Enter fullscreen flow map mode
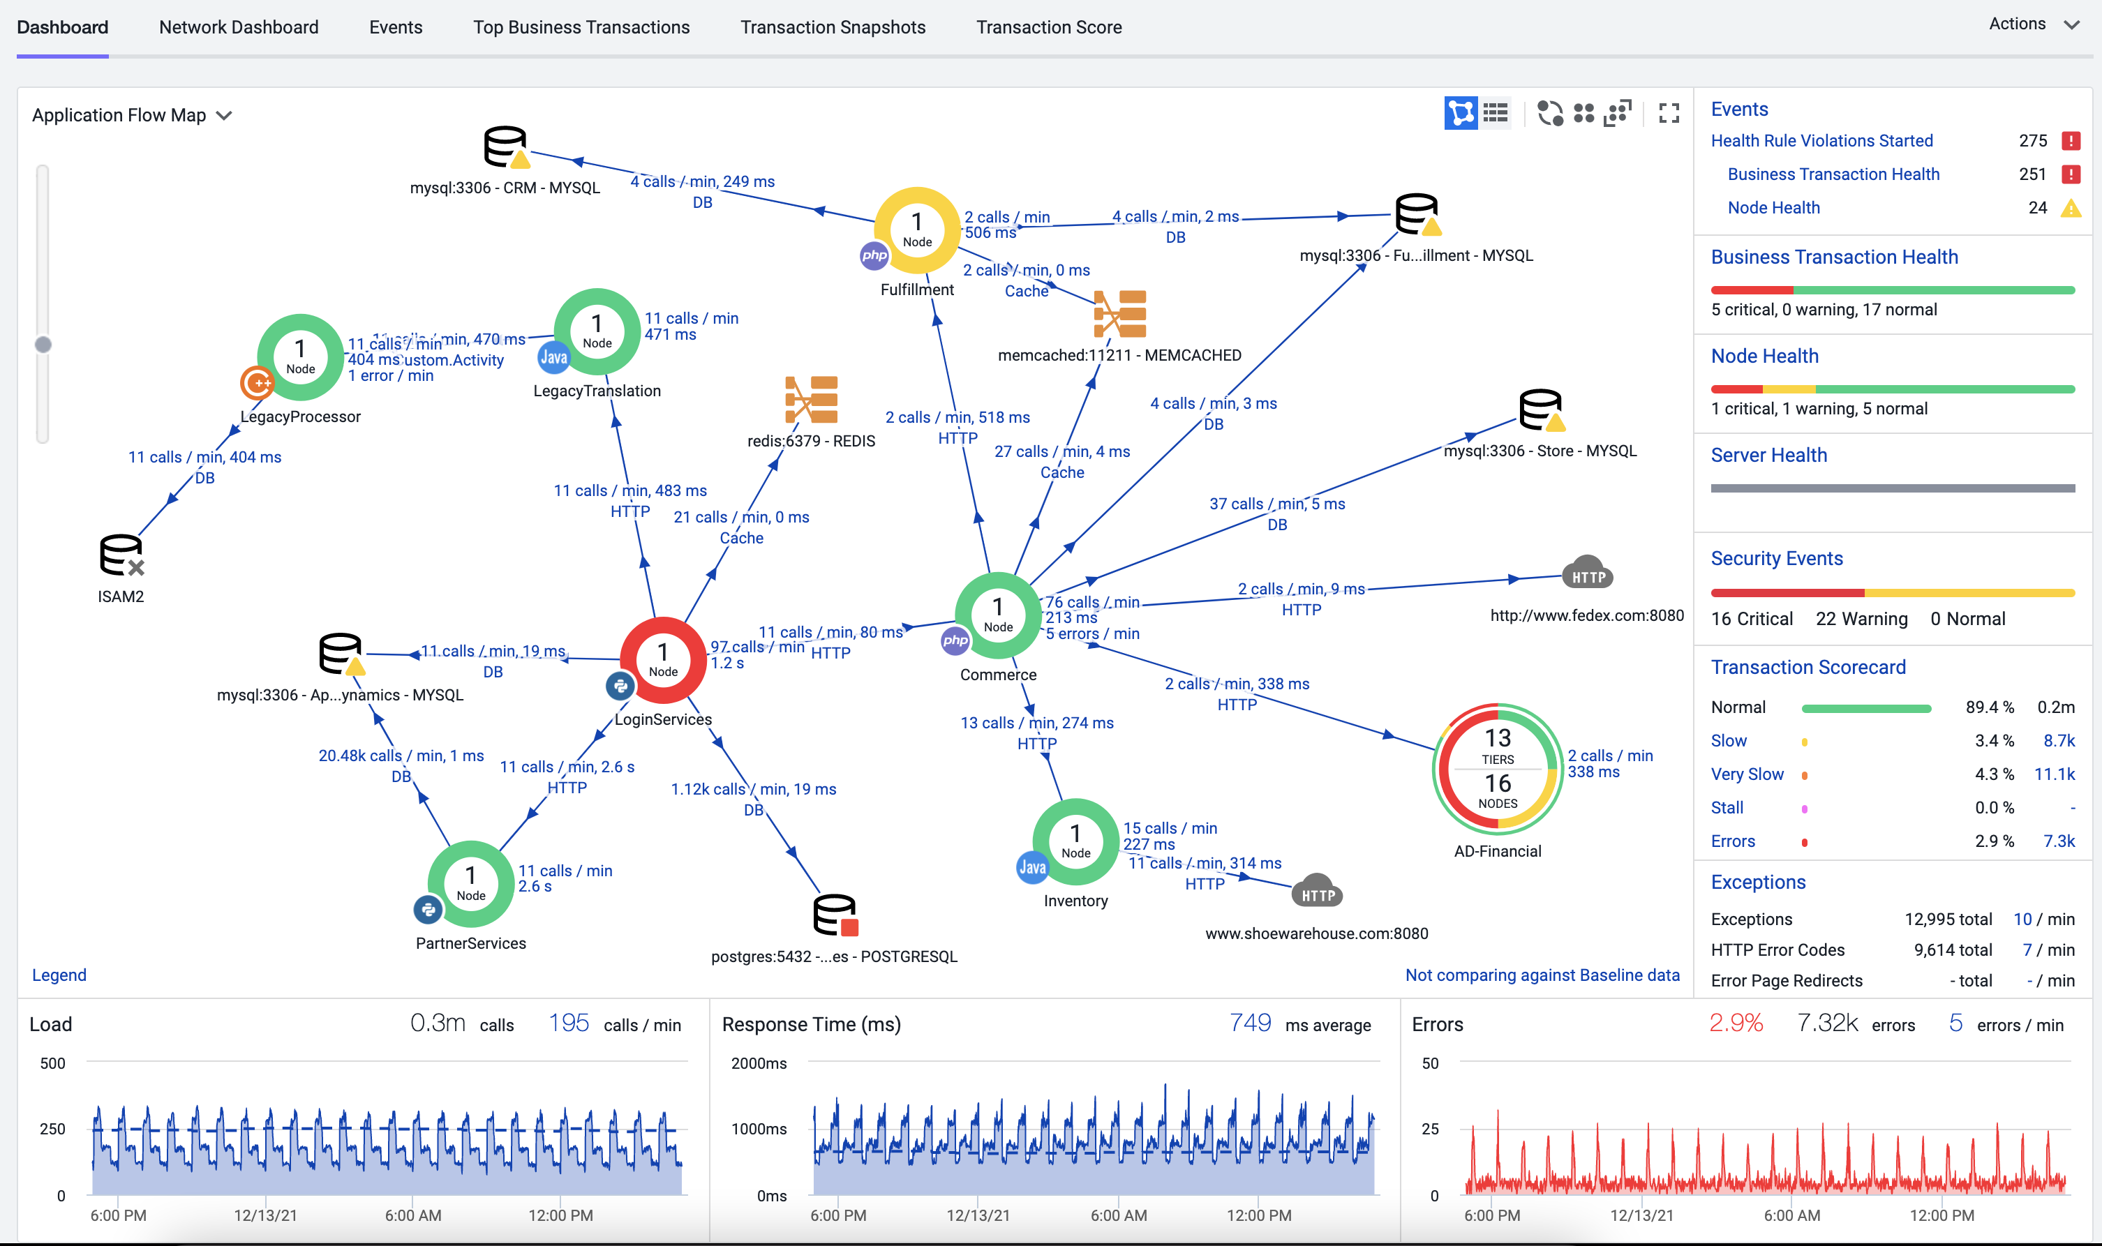 (x=1669, y=113)
